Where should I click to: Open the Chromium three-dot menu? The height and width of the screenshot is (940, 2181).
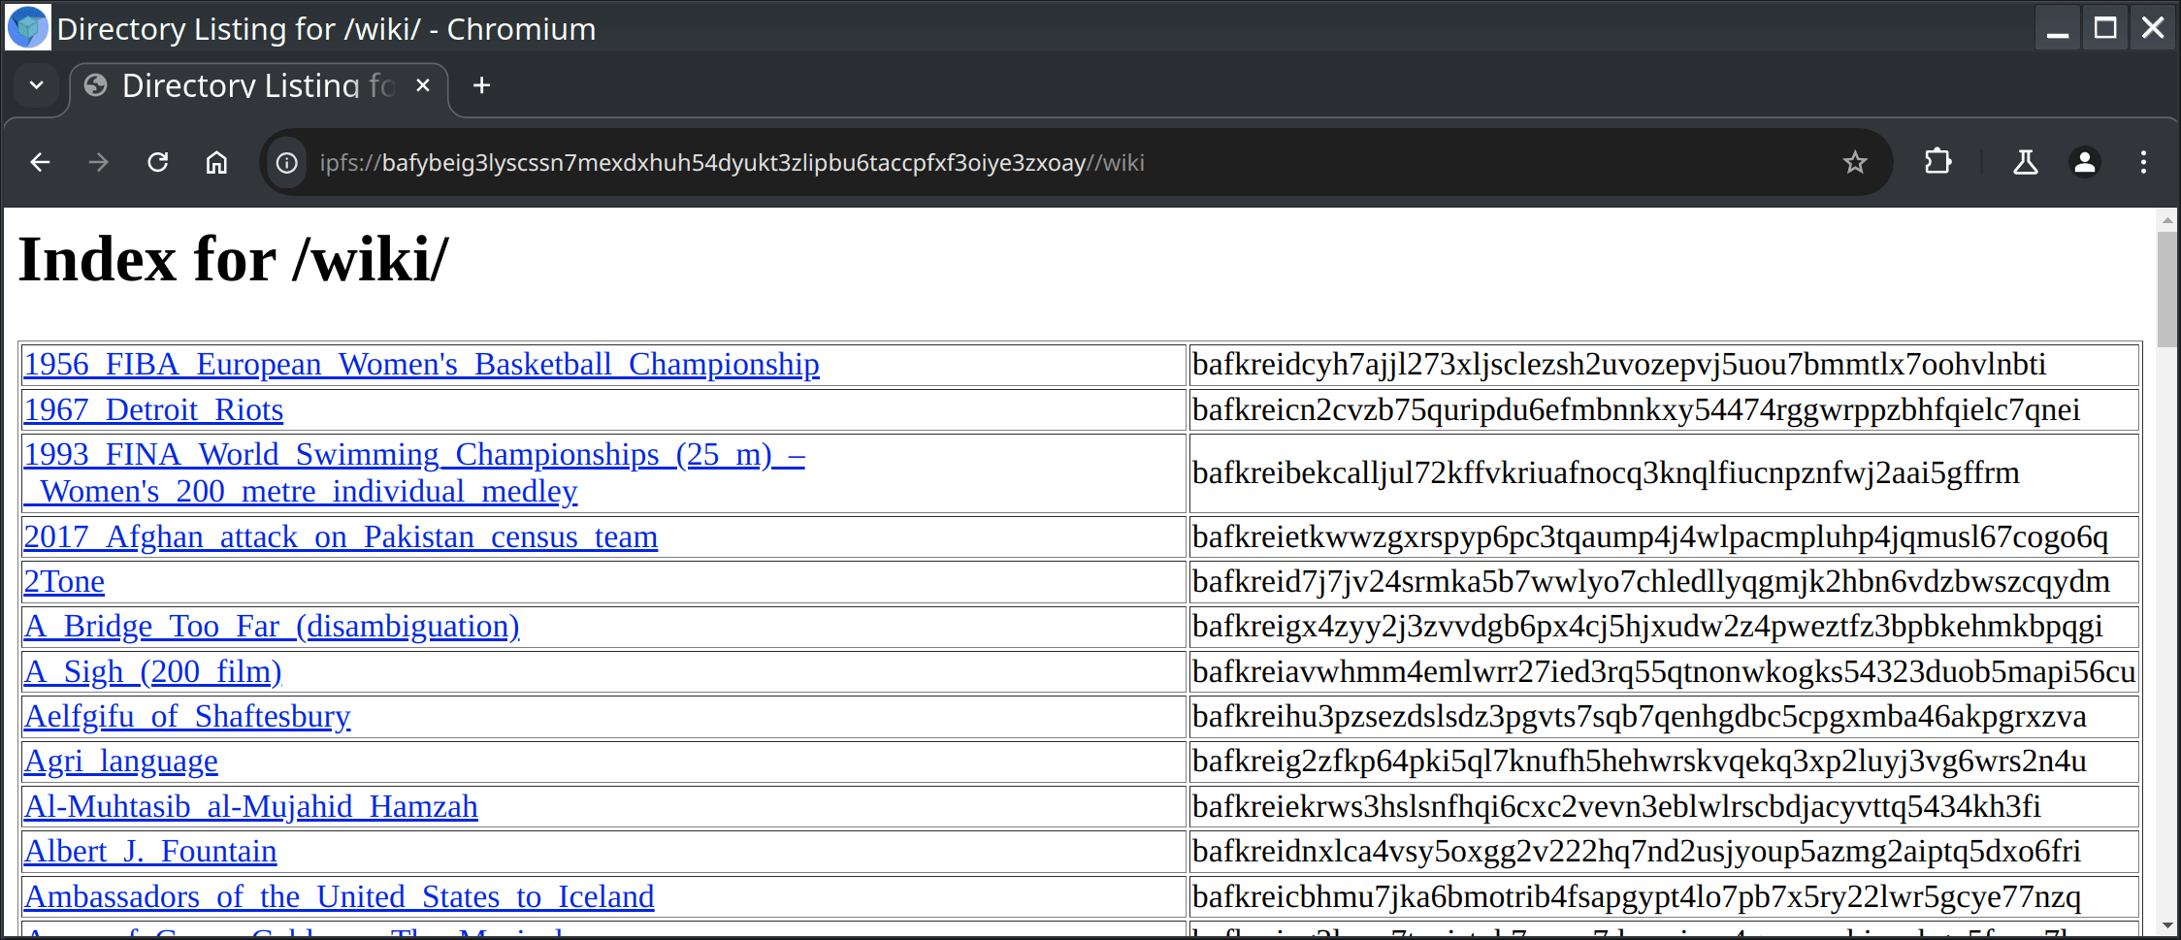(x=2143, y=162)
